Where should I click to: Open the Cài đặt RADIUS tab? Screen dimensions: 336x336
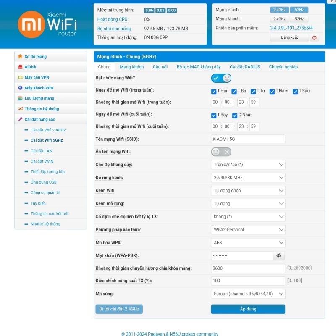click(244, 67)
